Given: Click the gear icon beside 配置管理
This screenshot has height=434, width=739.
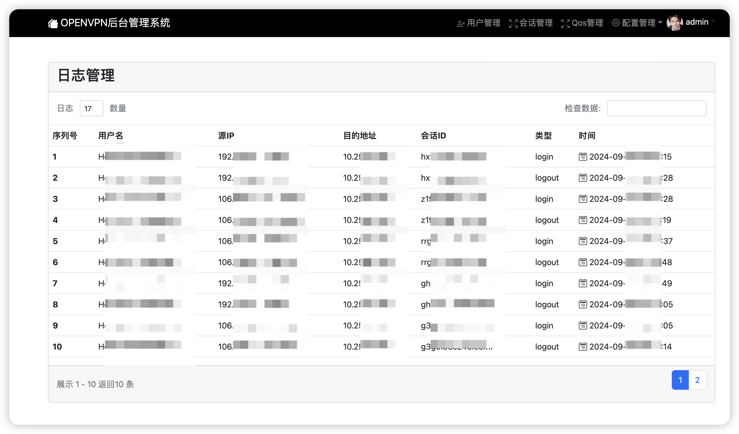Looking at the screenshot, I should click(616, 23).
